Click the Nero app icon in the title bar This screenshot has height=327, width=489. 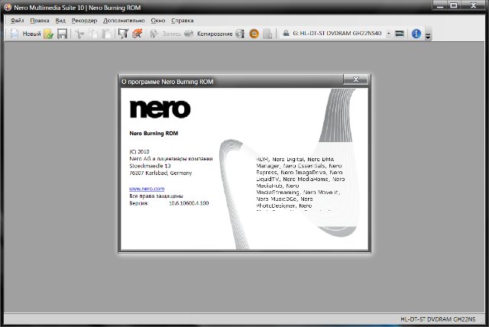click(x=8, y=7)
